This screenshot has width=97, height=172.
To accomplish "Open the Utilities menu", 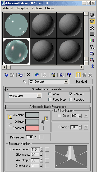I will (x=50, y=8).
